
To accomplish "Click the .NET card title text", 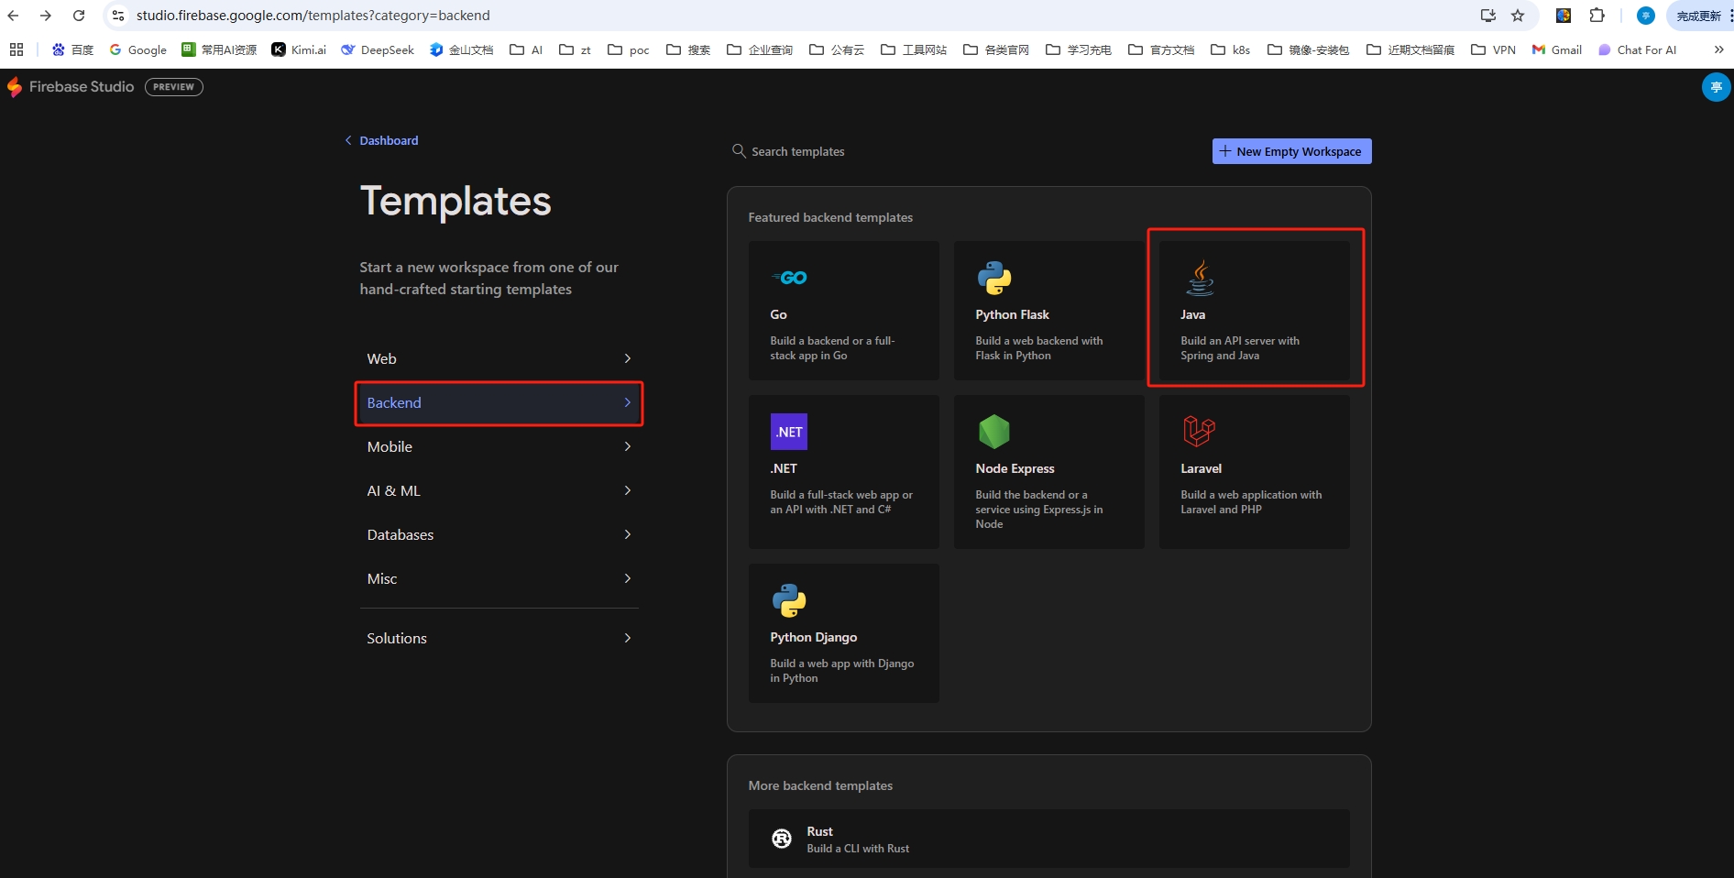I will coord(784,468).
